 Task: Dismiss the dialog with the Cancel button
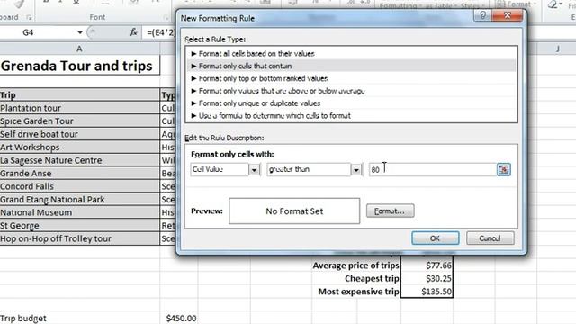click(490, 238)
